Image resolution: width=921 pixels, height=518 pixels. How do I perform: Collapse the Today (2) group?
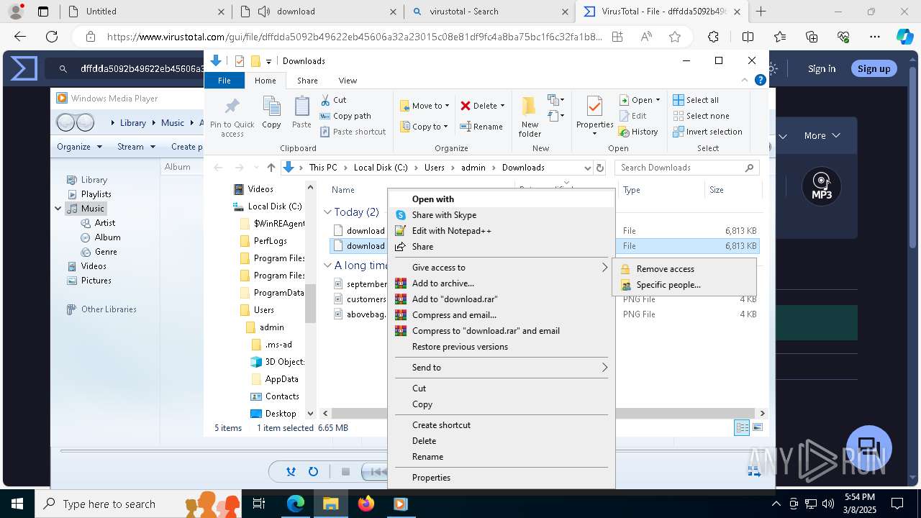(327, 212)
